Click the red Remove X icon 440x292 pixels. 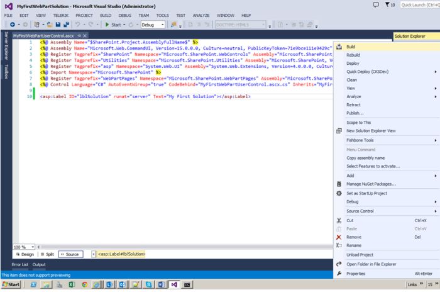[339, 237]
